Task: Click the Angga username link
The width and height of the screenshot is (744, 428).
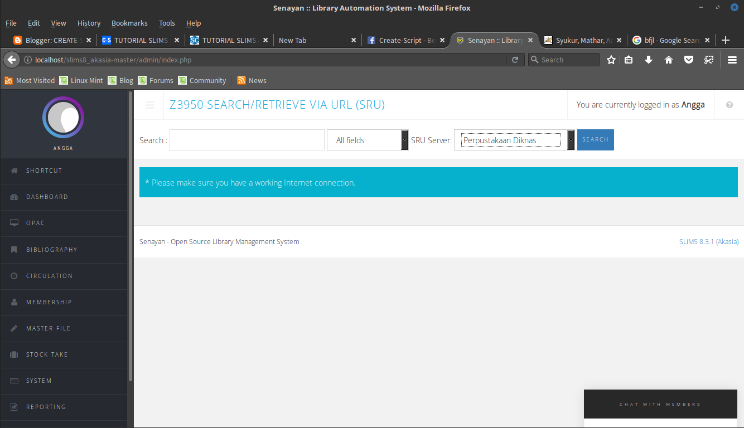Action: pyautogui.click(x=693, y=105)
